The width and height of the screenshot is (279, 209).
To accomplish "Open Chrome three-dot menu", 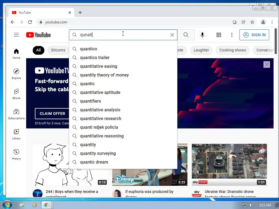I will pos(272,22).
